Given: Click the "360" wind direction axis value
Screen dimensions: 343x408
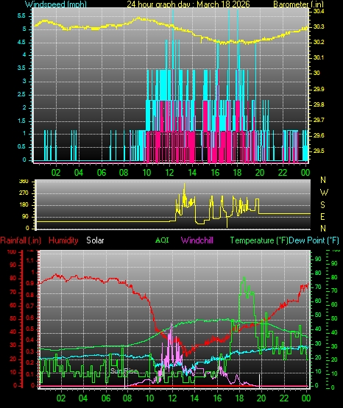Looking at the screenshot, I should (24, 182).
